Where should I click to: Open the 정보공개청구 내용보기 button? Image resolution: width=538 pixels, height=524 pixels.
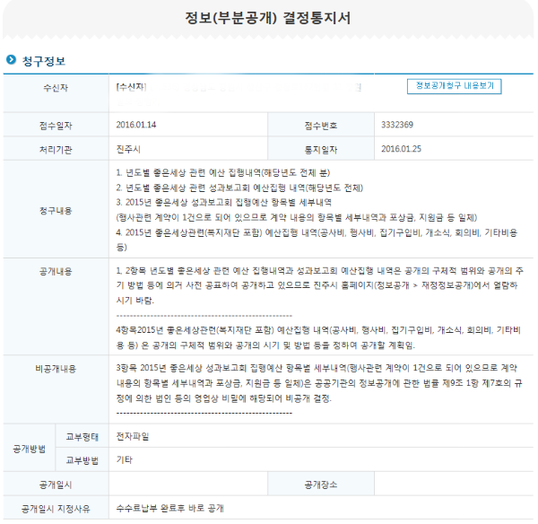tap(454, 87)
